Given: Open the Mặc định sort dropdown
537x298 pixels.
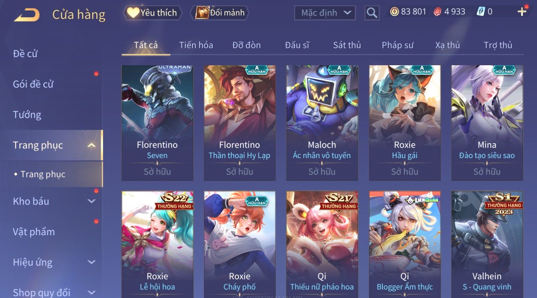Looking at the screenshot, I should pyautogui.click(x=325, y=13).
